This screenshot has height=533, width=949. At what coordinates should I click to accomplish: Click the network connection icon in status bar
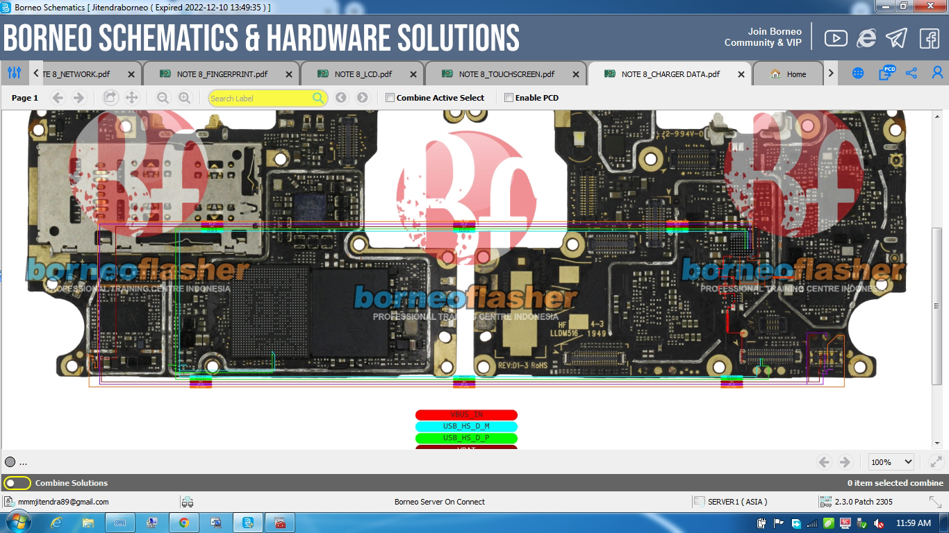[186, 502]
